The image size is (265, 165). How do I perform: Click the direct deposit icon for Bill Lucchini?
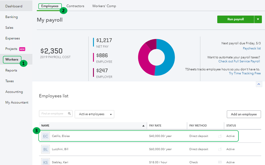click(x=220, y=149)
